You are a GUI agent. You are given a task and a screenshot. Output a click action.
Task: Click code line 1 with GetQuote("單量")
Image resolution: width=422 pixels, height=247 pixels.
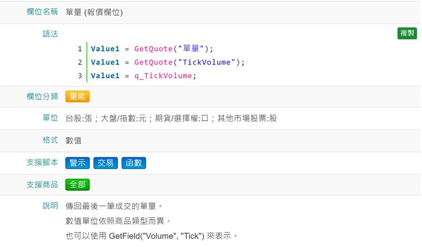[152, 49]
